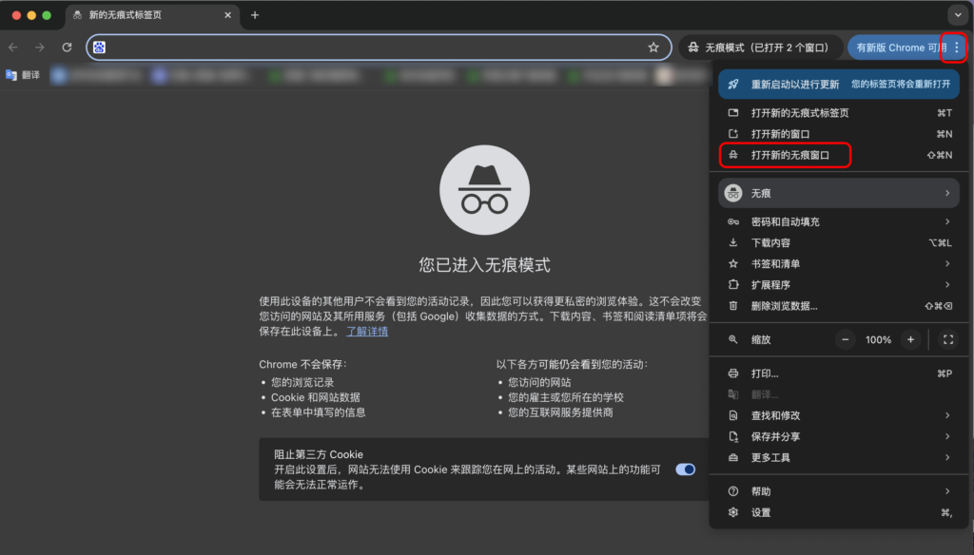Screen dimensions: 974x555
Task: Click the fullscreen icon next to 缩放 zoom controls
Action: 945,339
